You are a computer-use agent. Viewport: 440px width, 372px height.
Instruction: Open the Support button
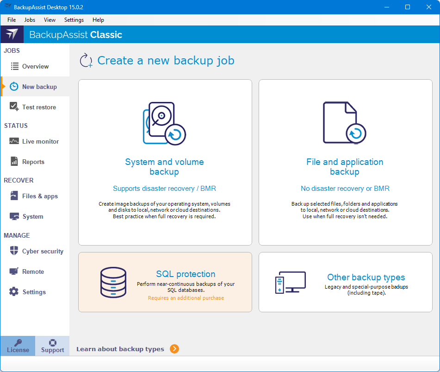pyautogui.click(x=52, y=346)
